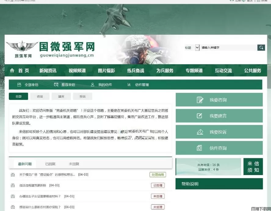This screenshot has height=211, width=271.
Task: Open the letter 违法违规建筑要拆除
Action: [x=33, y=185]
